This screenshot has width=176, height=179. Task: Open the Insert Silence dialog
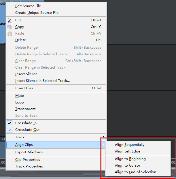coord(28,74)
